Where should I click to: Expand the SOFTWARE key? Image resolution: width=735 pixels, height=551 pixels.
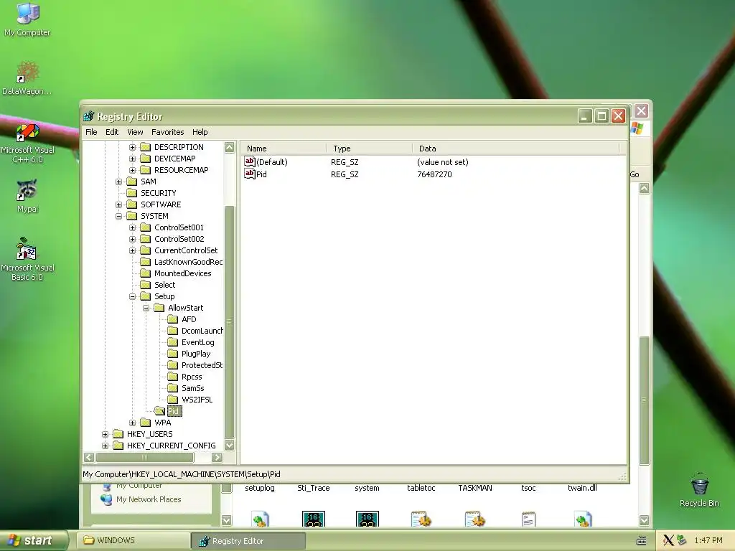(x=118, y=204)
